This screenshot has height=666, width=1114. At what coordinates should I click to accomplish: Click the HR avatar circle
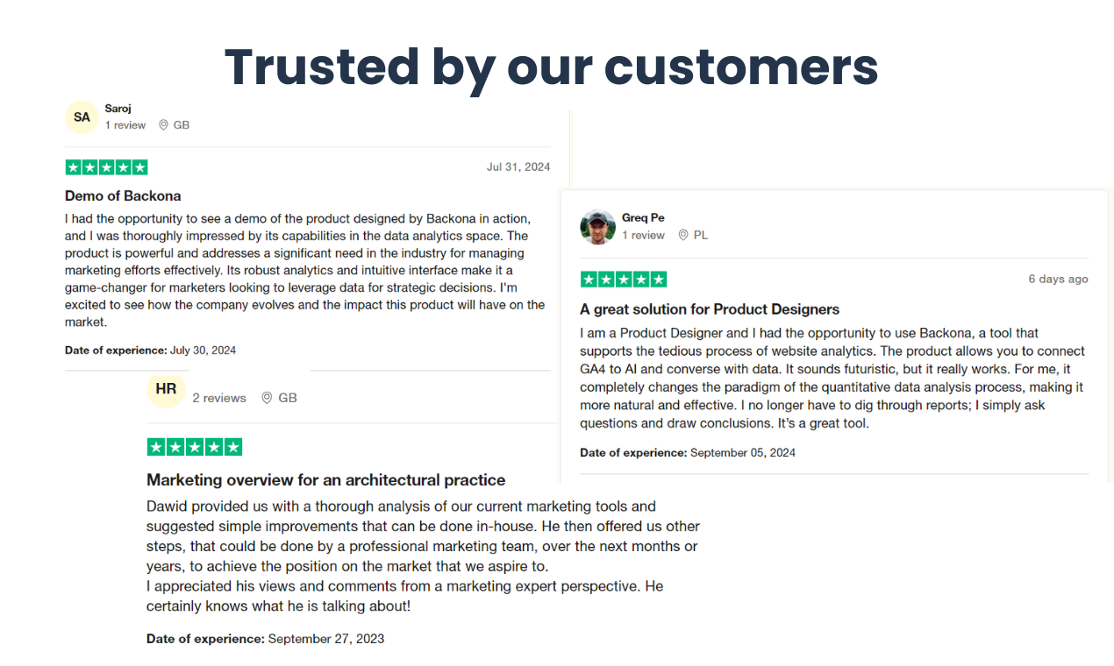click(x=166, y=389)
